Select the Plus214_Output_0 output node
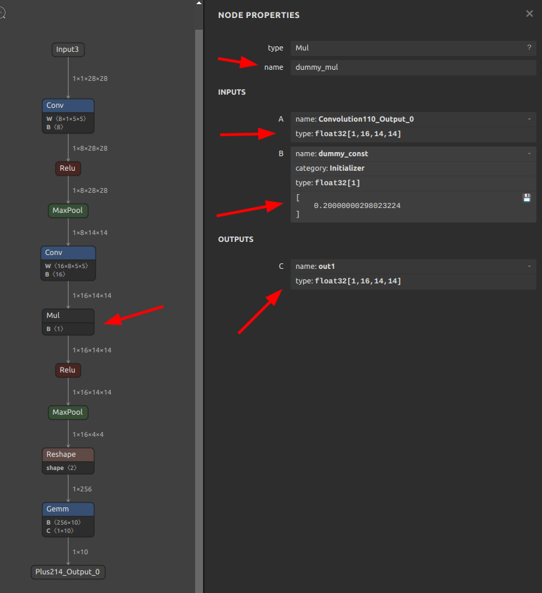 click(69, 572)
